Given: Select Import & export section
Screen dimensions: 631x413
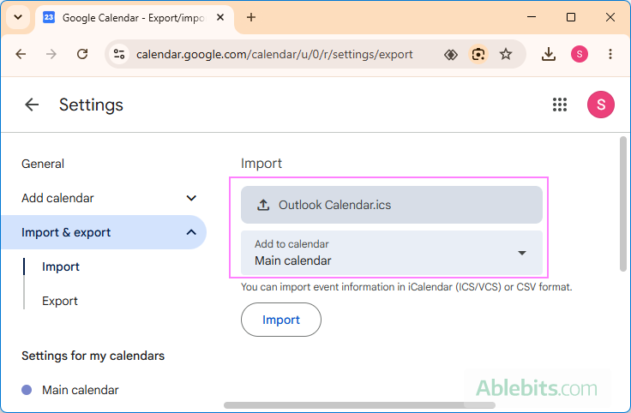Looking at the screenshot, I should click(x=104, y=232).
